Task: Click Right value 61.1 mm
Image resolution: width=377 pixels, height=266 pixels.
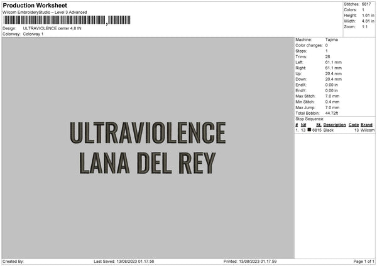Action: click(x=334, y=68)
